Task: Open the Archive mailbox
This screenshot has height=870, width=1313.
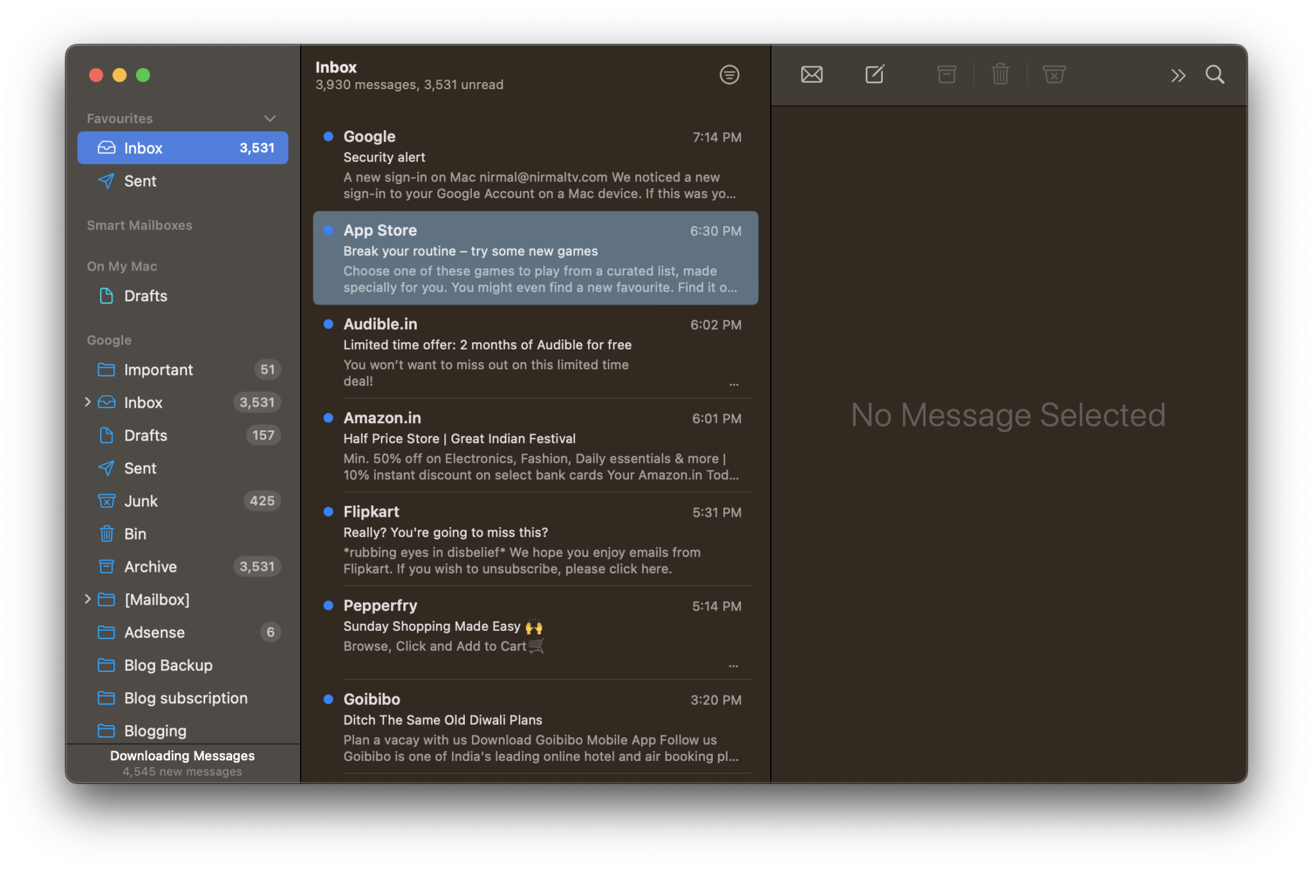Action: pos(183,567)
